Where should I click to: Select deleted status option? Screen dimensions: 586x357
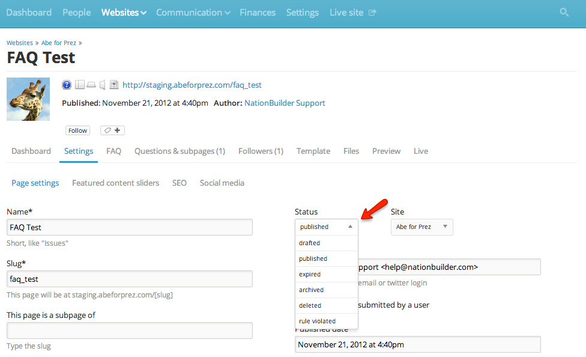coord(326,306)
